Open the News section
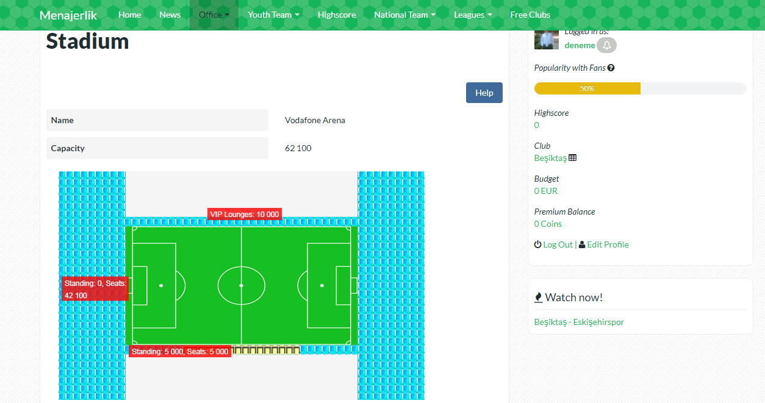765x403 pixels. (x=170, y=15)
